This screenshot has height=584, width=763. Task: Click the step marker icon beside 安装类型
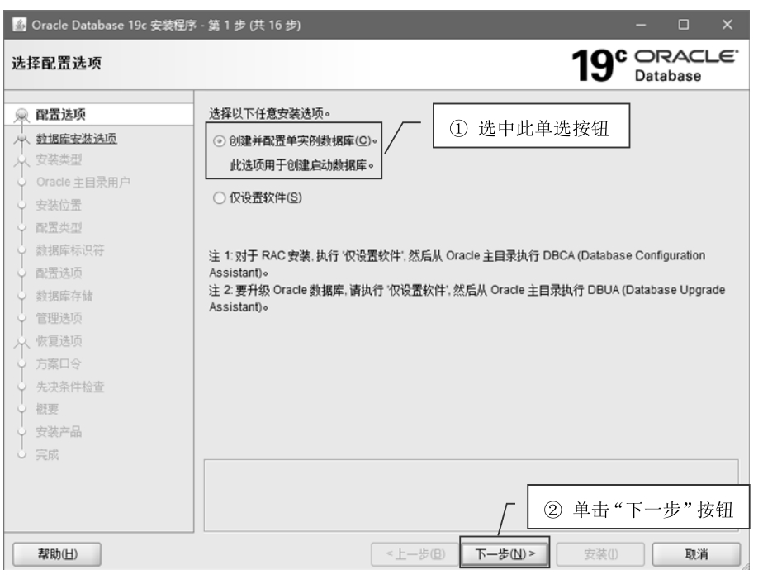(x=21, y=160)
